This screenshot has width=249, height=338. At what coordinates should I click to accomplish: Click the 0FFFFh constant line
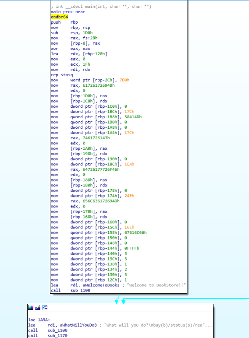pyautogui.click(x=95, y=248)
